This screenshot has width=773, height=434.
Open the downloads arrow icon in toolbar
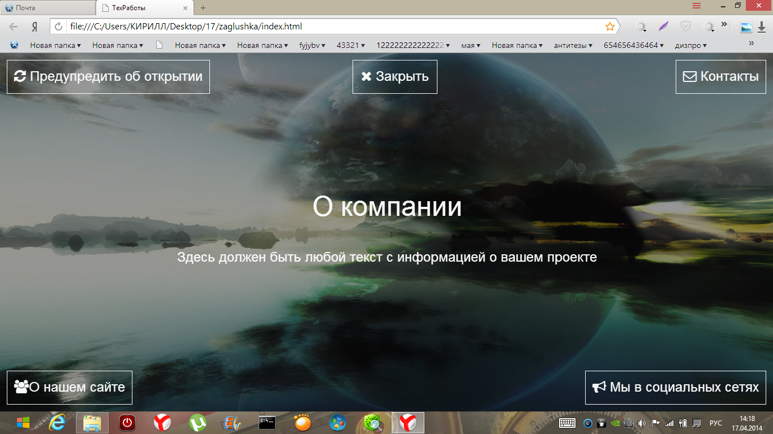(x=762, y=27)
